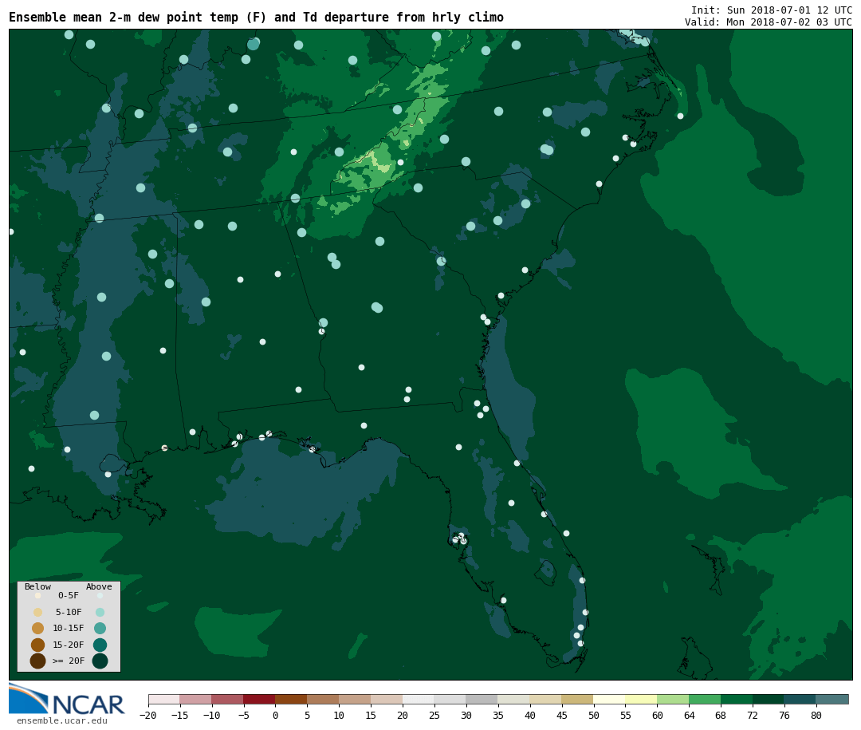The width and height of the screenshot is (861, 730).
Task: Click the colorbar tick label 80
Action: point(816,715)
